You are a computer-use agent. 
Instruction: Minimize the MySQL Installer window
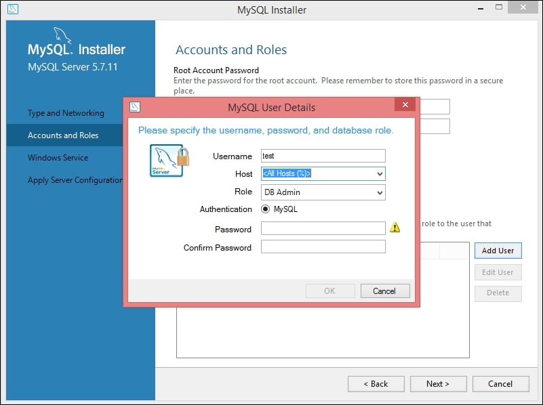(x=481, y=8)
